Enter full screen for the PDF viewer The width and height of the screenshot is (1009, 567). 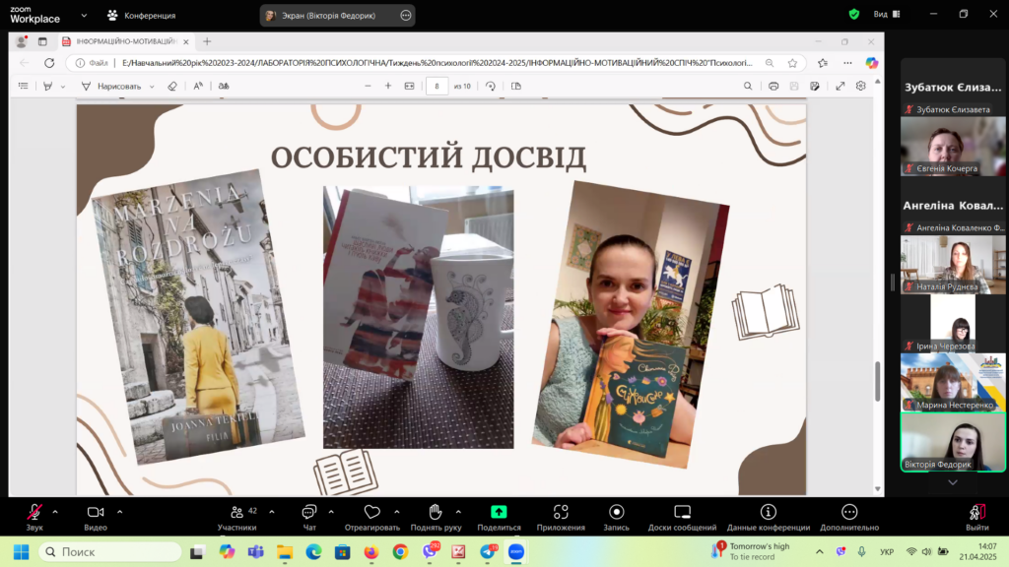tap(841, 86)
